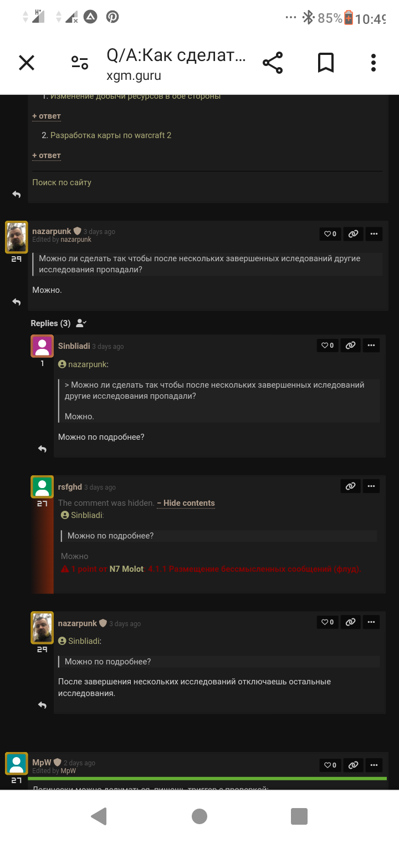
Task: Tap Android back navigation button
Action: point(99,816)
